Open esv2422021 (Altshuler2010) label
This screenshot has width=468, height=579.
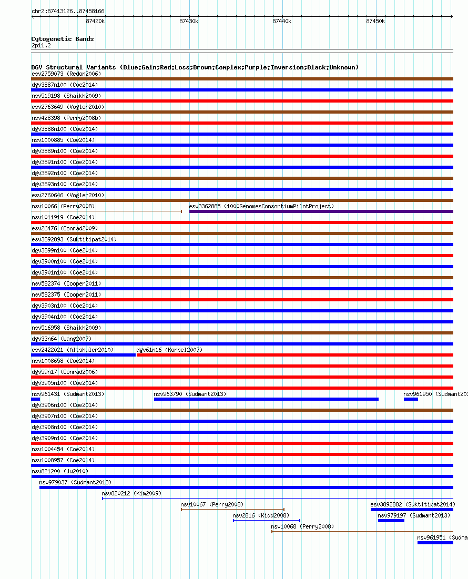click(73, 350)
